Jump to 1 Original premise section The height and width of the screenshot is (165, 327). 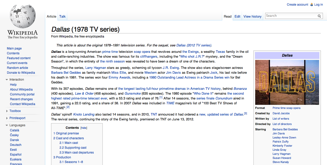66,133
